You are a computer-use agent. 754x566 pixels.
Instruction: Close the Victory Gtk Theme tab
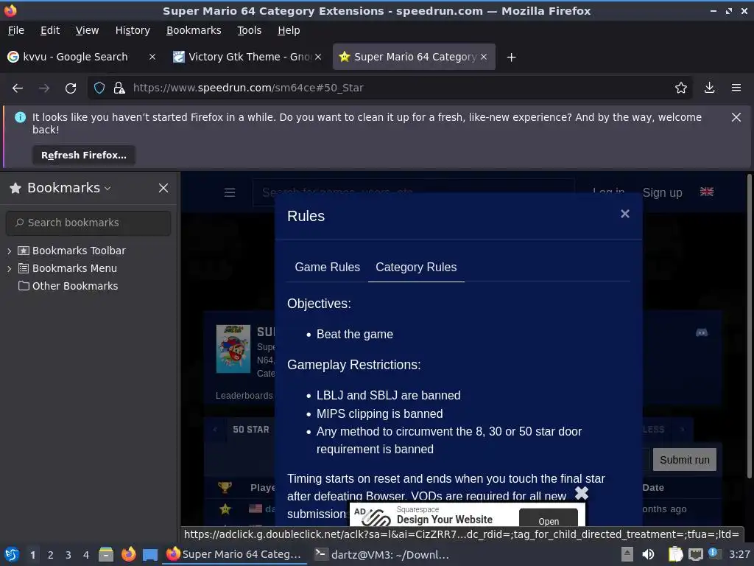[x=318, y=57]
